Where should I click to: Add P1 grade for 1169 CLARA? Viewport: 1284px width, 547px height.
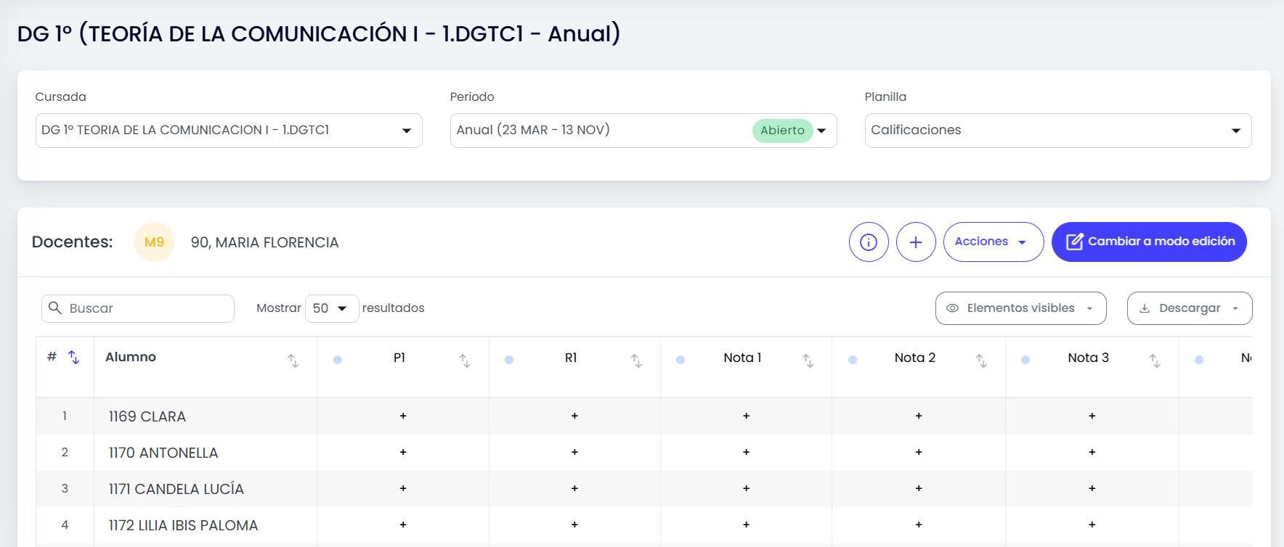click(403, 416)
